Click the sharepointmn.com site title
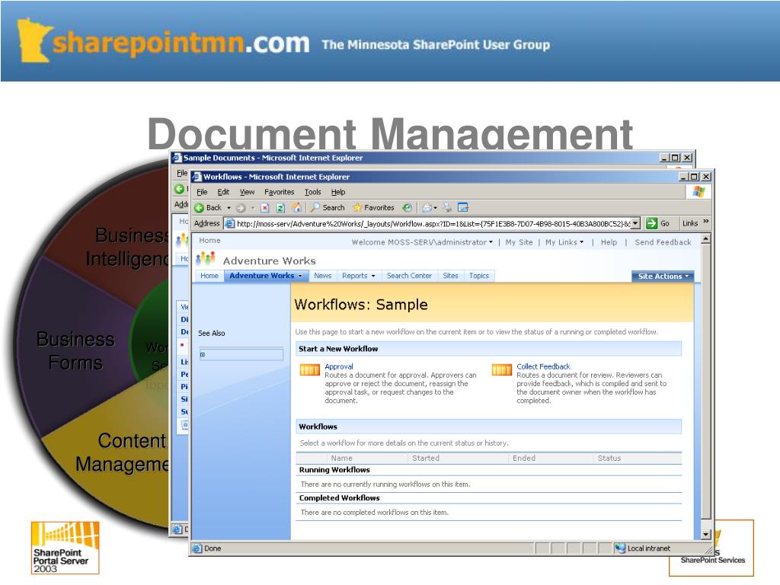780x585 pixels. coord(181,43)
